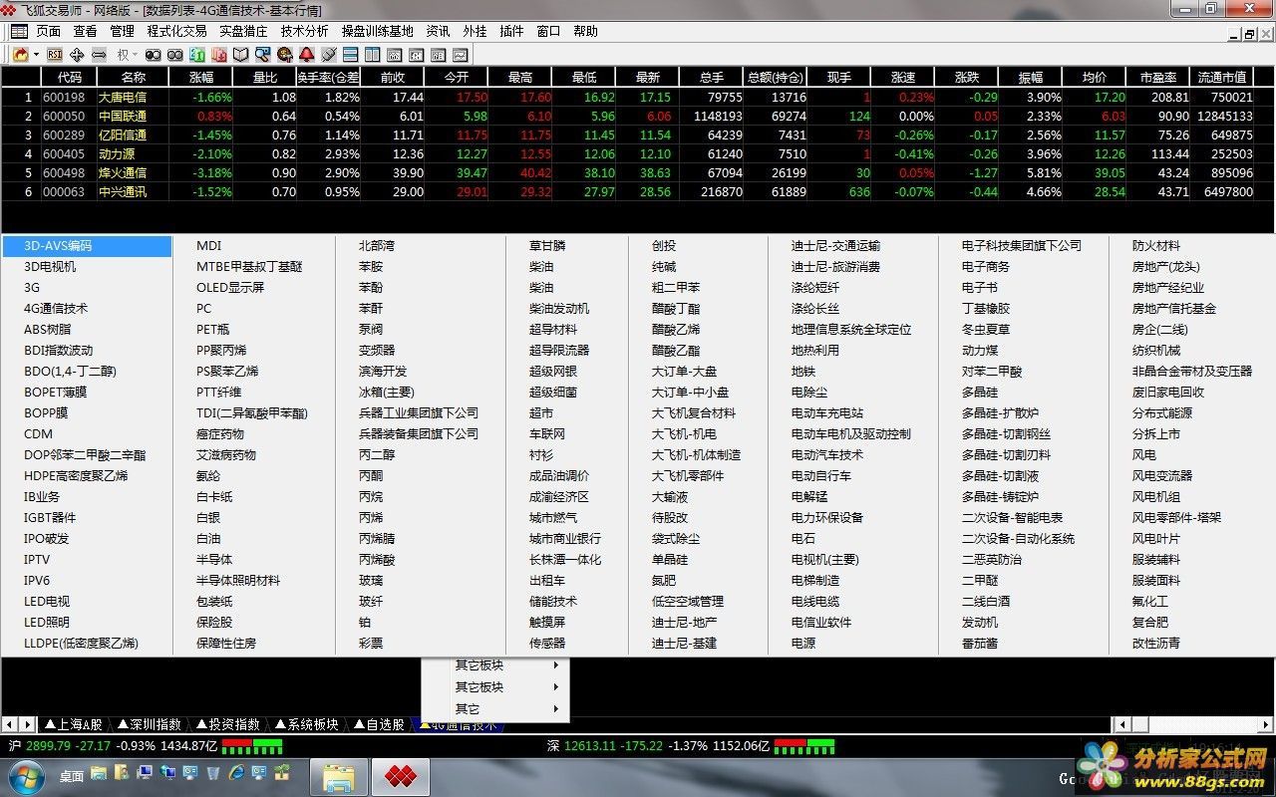This screenshot has width=1276, height=797.
Task: Click the double horizontal arrow toolbar icon
Action: point(99,54)
